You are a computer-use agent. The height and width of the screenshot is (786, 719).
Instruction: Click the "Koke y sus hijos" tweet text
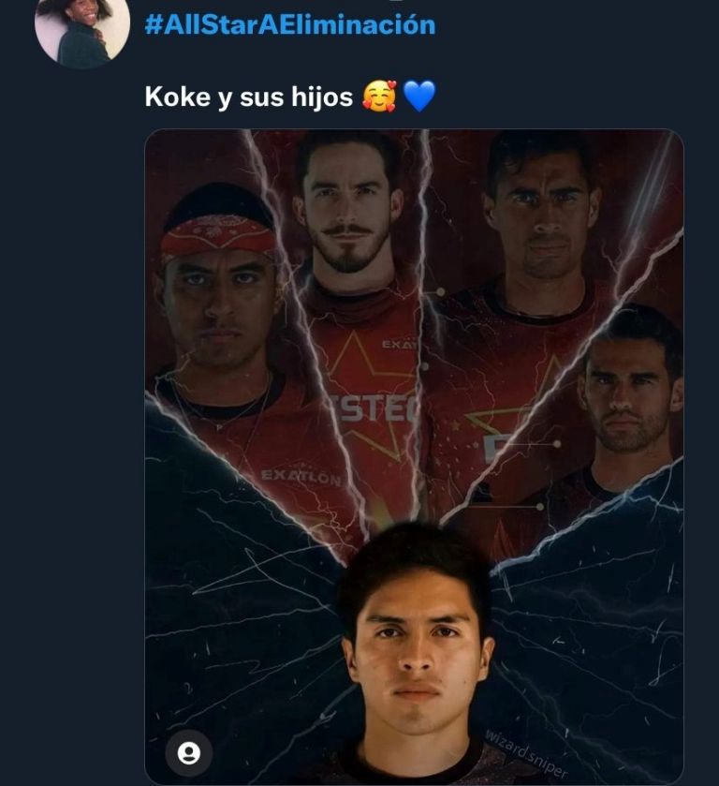(x=249, y=96)
